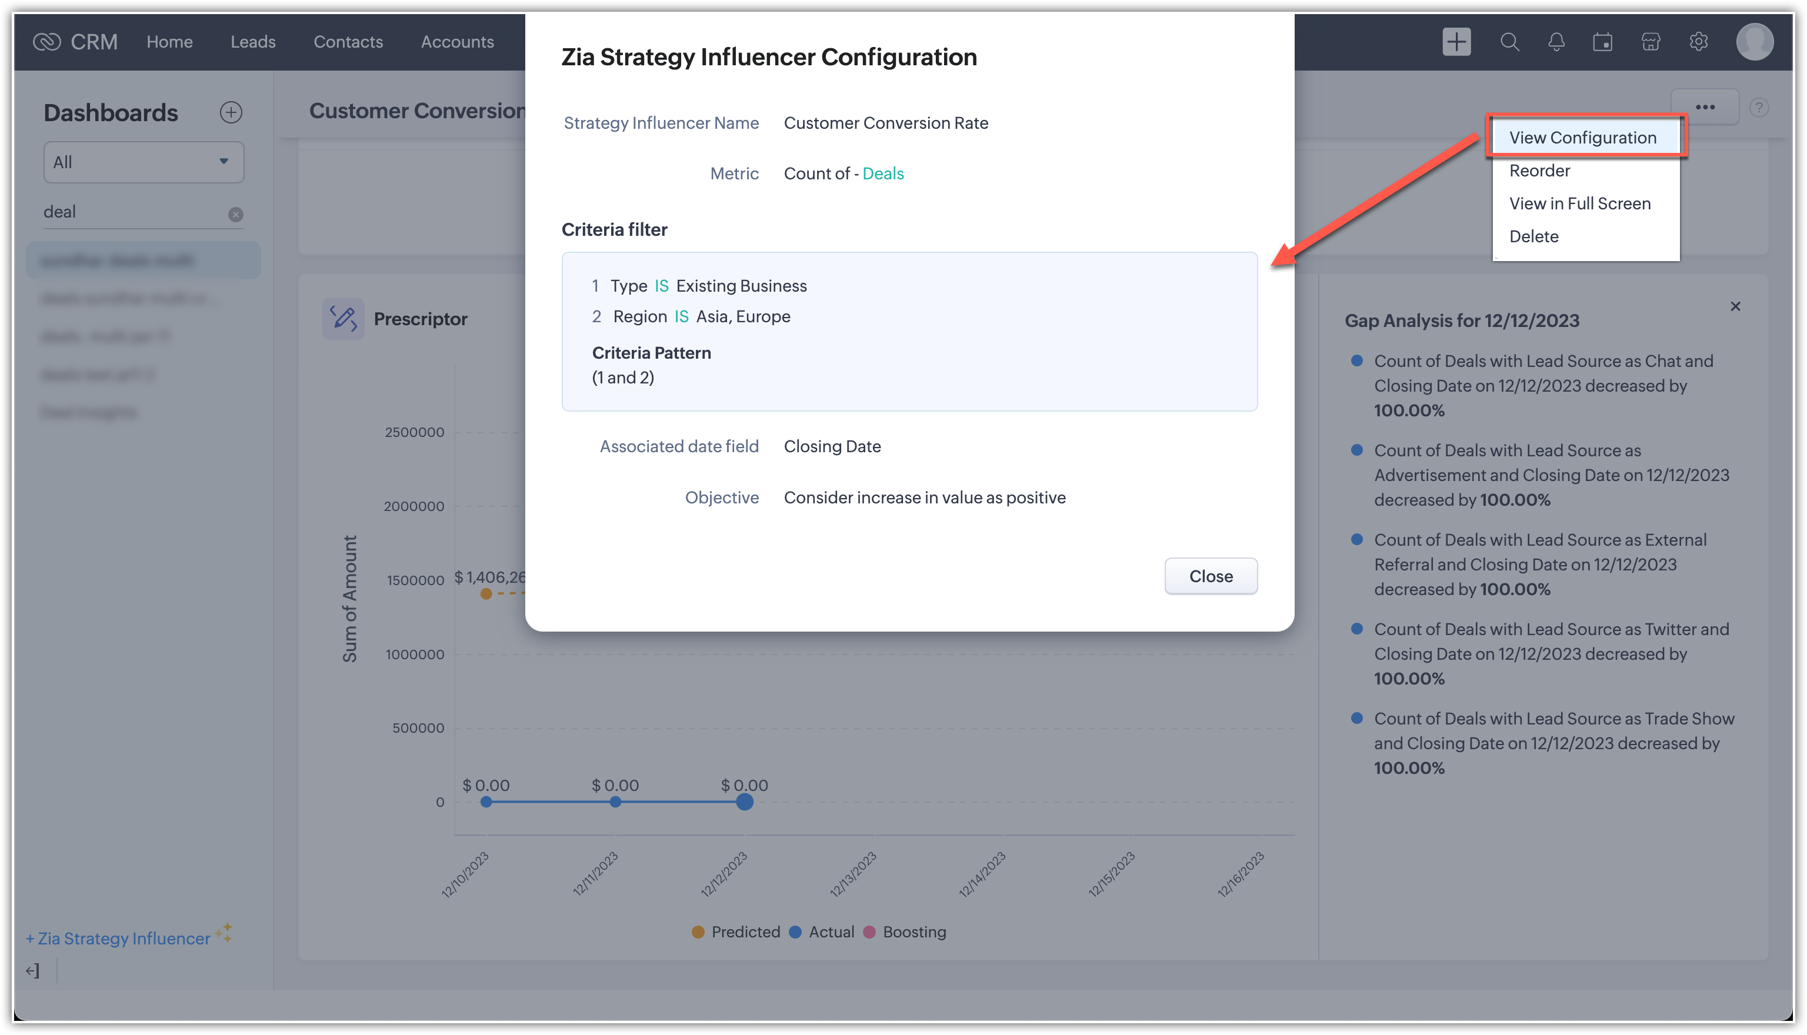1807x1035 pixels.
Task: Click the Zia Strategy Influencer link
Action: (123, 939)
